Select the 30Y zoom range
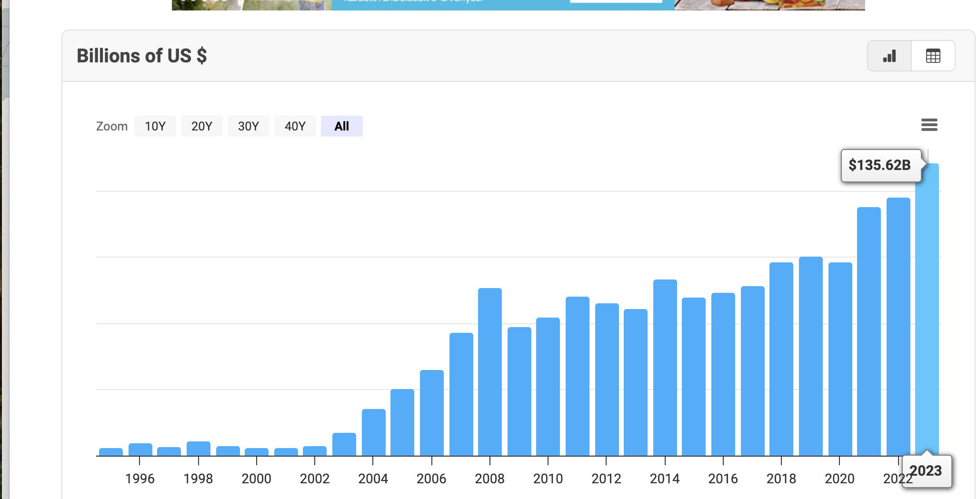Screen dimensions: 978x499 [249, 126]
